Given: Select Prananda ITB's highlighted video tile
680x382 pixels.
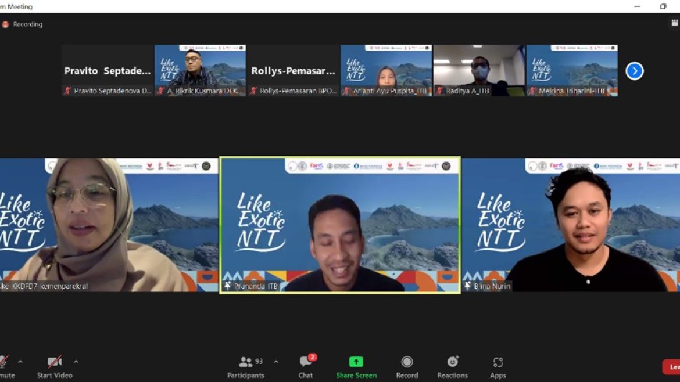Looking at the screenshot, I should 340,225.
